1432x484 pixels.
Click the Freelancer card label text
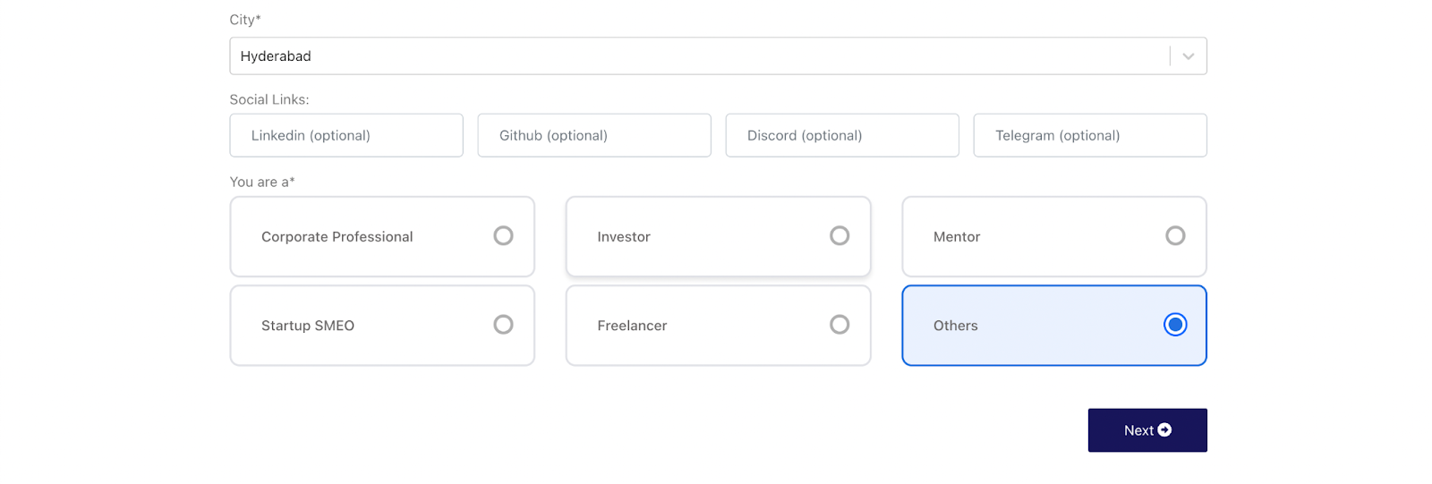click(x=633, y=326)
